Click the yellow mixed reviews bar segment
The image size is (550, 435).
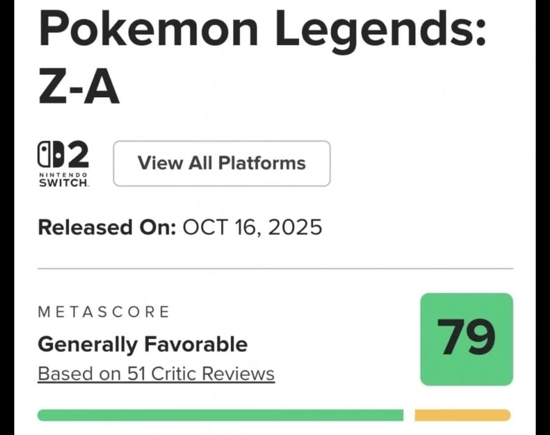[462, 415]
